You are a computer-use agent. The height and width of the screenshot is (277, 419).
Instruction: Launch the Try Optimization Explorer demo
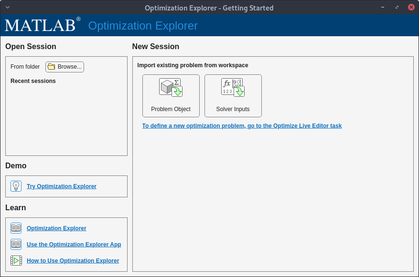tap(61, 186)
